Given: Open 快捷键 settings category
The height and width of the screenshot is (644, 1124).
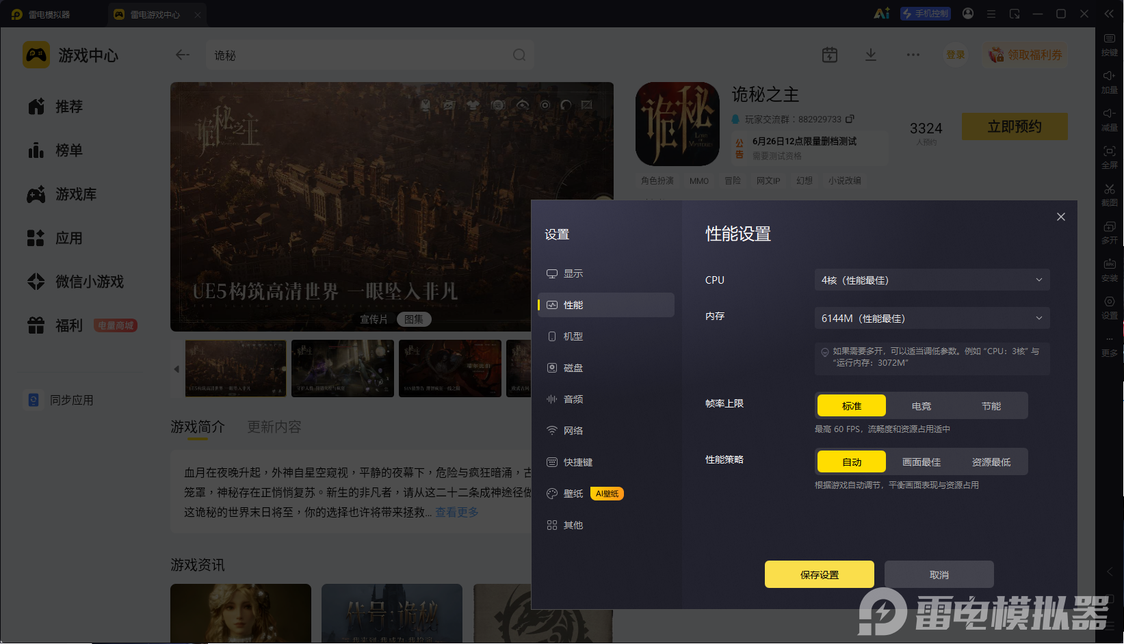Looking at the screenshot, I should [x=606, y=462].
